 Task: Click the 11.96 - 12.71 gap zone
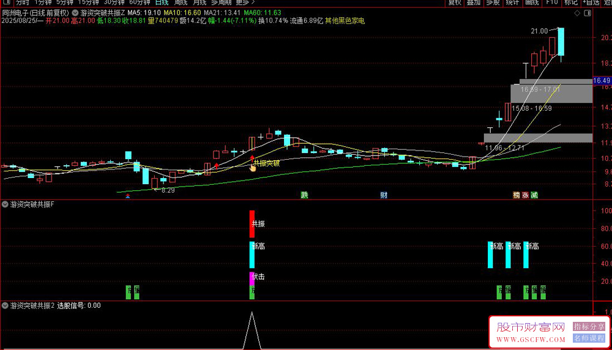pos(538,138)
